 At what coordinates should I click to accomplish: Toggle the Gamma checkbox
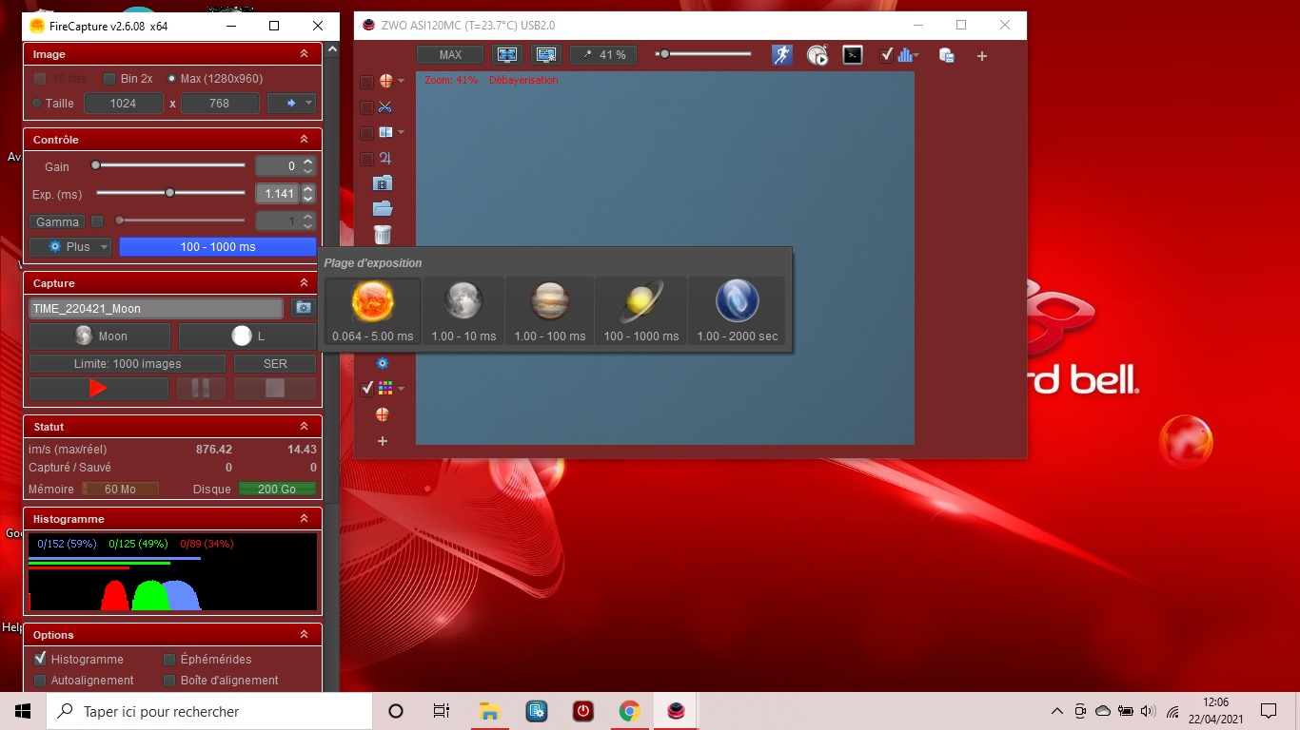97,221
